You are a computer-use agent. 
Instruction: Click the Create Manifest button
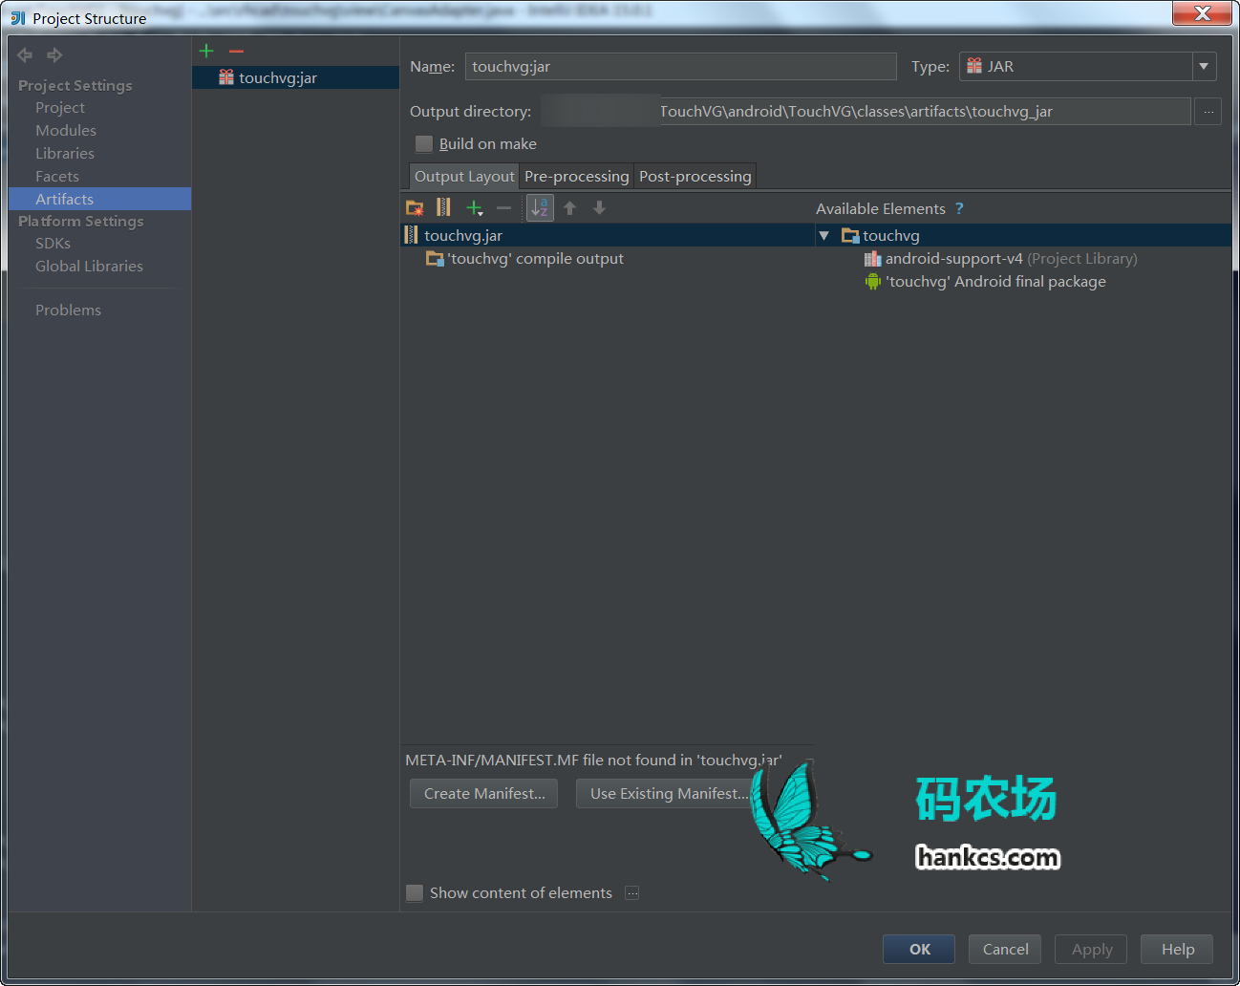click(x=484, y=794)
